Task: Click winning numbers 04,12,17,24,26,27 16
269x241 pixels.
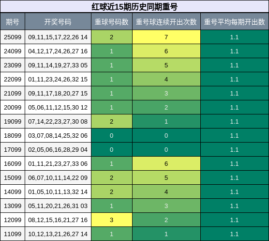Action: [x=58, y=51]
